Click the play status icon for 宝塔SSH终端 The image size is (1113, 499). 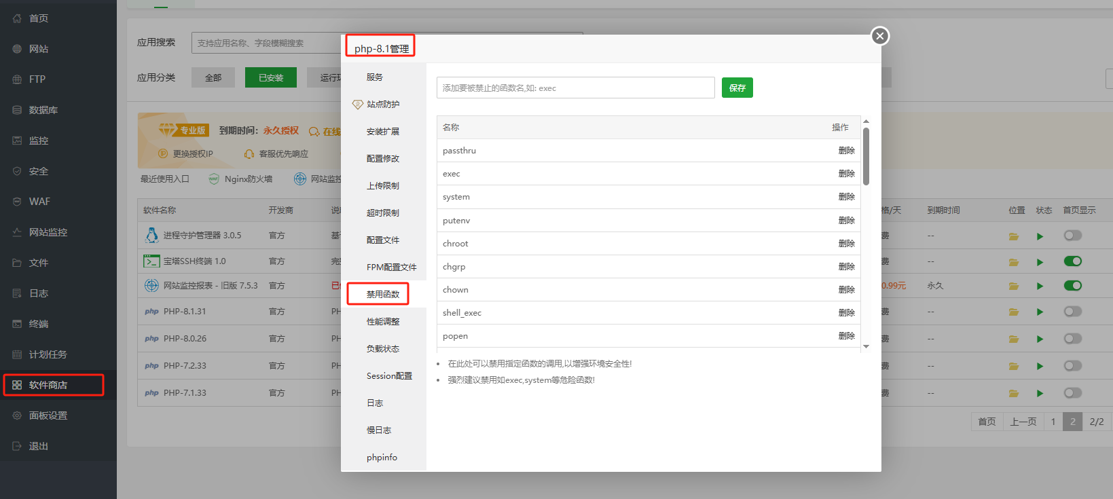tap(1040, 262)
